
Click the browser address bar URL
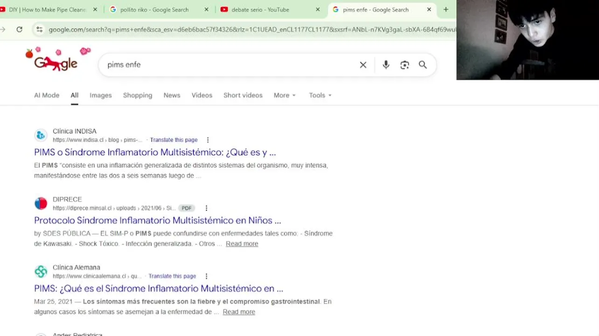coord(252,29)
